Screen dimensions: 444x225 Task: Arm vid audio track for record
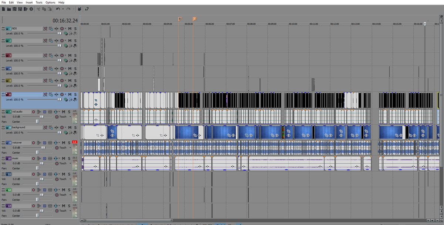click(x=33, y=112)
